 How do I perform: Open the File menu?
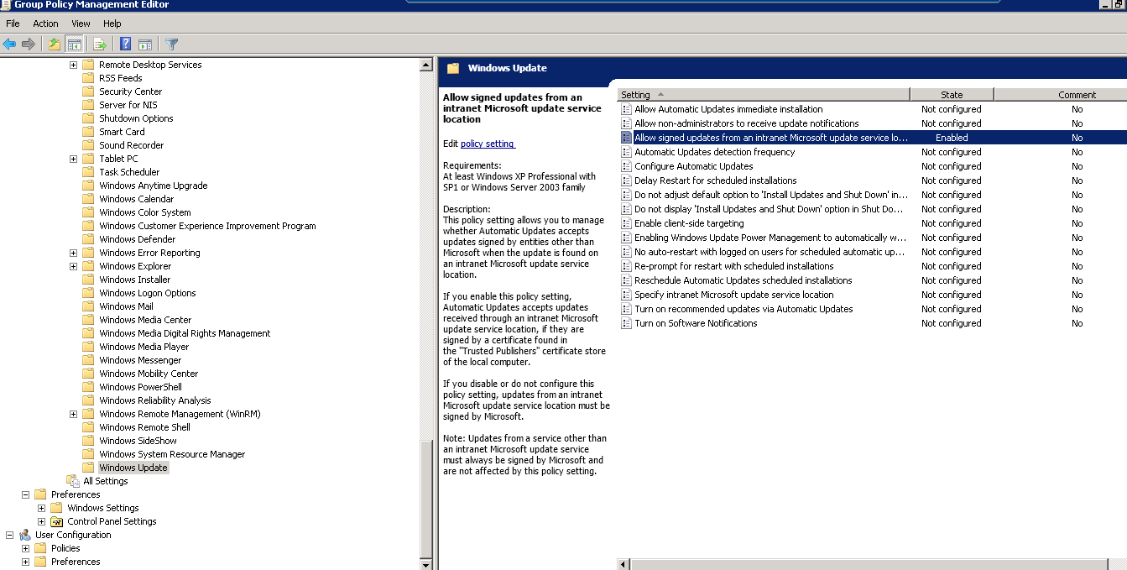[x=13, y=24]
